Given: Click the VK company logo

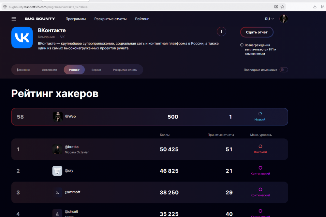Looking at the screenshot, I should pos(22,37).
